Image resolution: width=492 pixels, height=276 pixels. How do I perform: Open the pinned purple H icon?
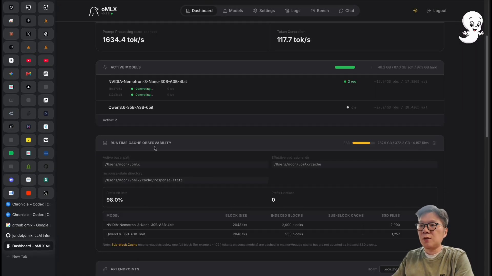(x=28, y=127)
